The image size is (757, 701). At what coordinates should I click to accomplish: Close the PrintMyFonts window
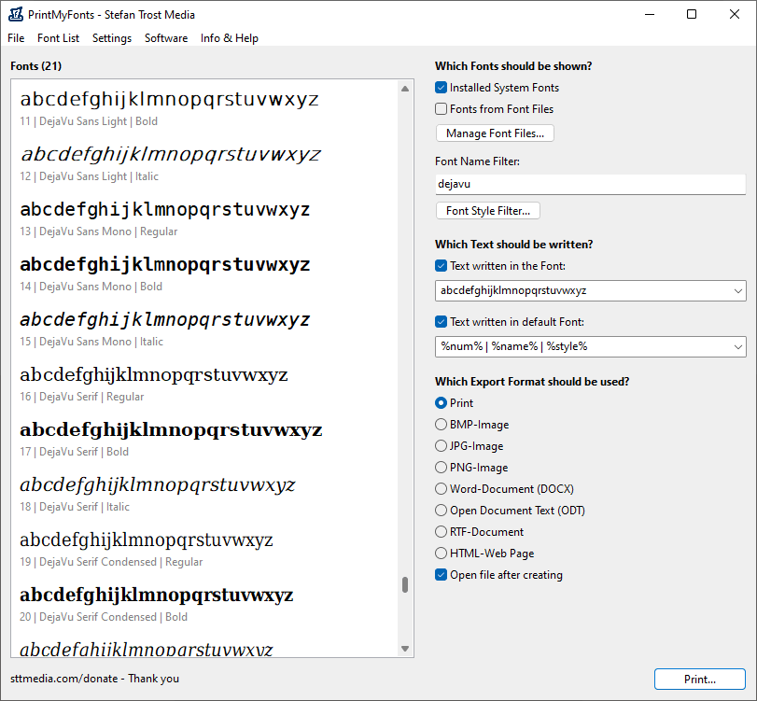[x=735, y=15]
